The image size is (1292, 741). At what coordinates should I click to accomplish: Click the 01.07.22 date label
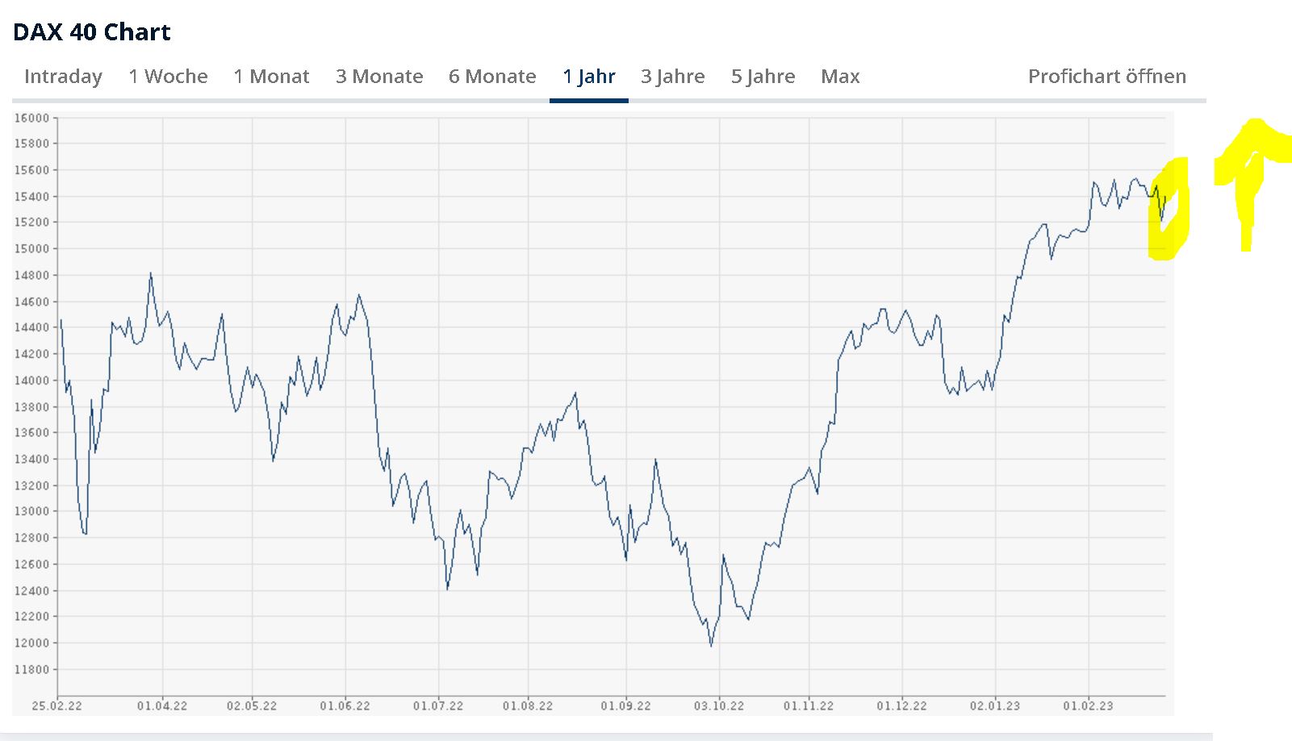[439, 706]
